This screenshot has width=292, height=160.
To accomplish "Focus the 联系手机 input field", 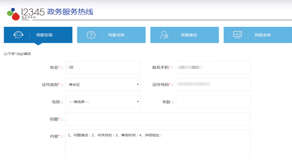I will (x=213, y=67).
